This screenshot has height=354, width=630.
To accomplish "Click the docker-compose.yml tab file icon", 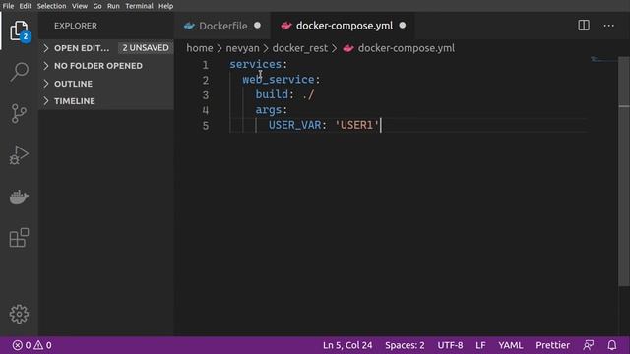I will click(x=286, y=26).
